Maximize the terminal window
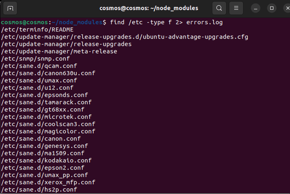The width and height of the screenshot is (290, 194). pyautogui.click(x=272, y=8)
